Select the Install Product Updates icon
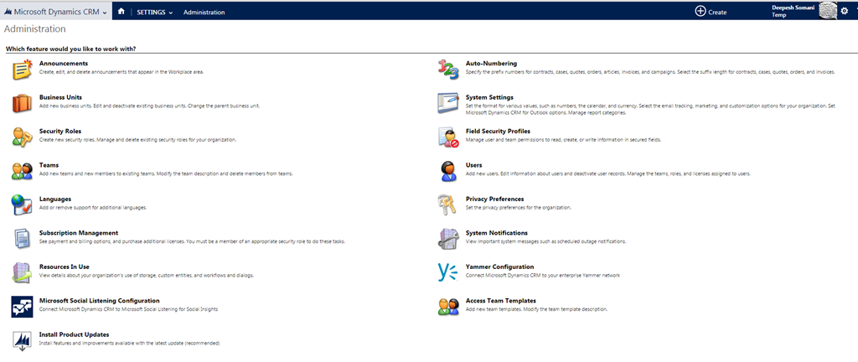858x362 pixels. click(23, 340)
